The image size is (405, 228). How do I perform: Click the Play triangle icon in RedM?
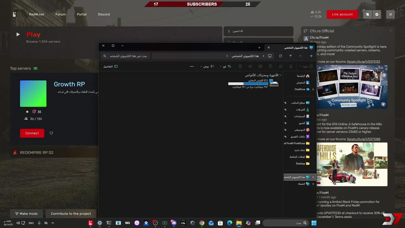tap(18, 35)
